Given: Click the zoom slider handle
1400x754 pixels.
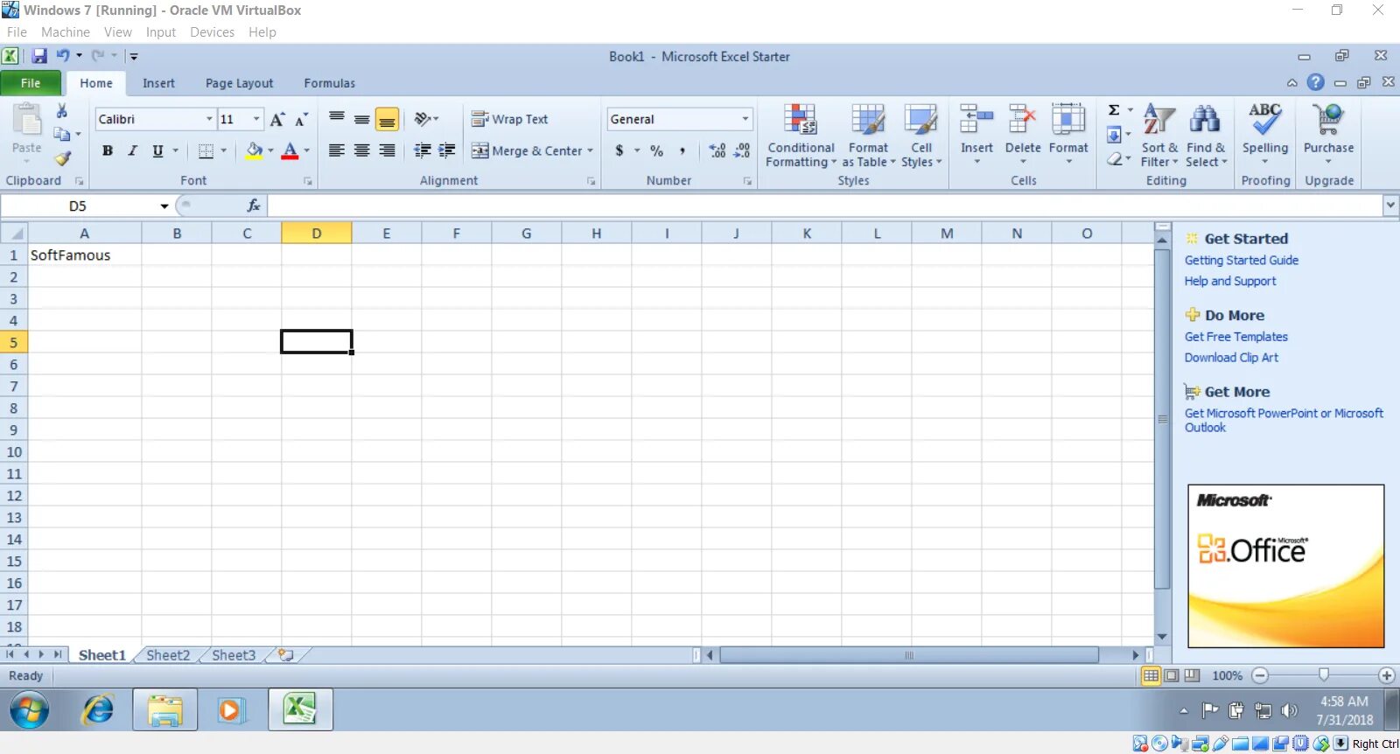Looking at the screenshot, I should (1324, 675).
